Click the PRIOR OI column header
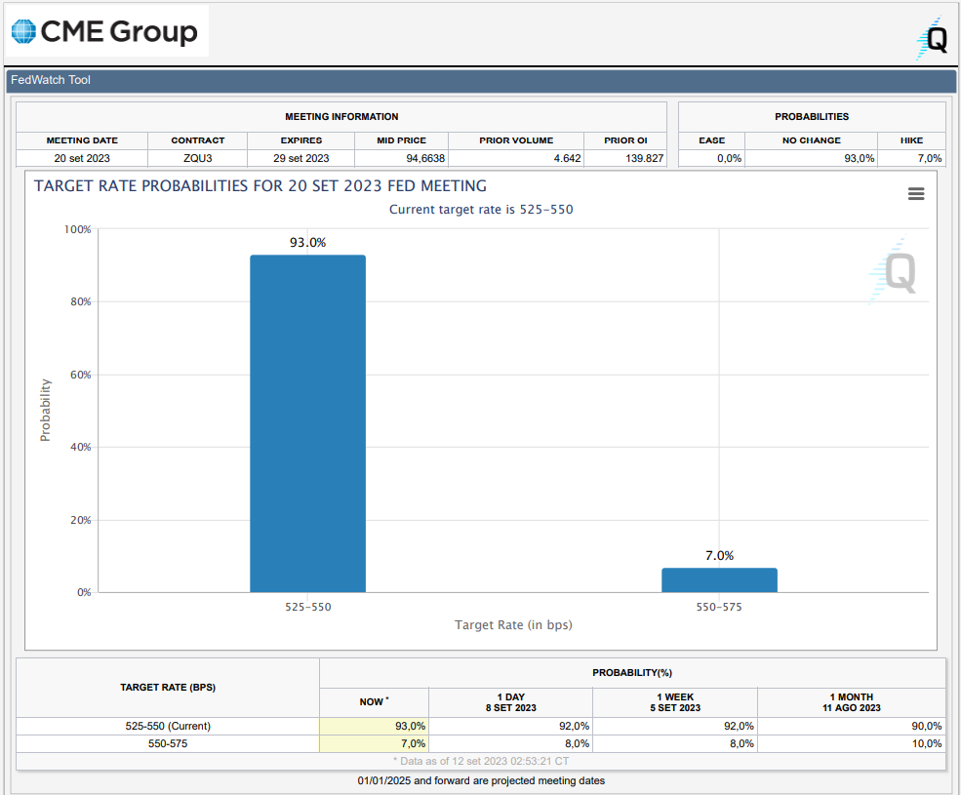Image resolution: width=961 pixels, height=795 pixels. (625, 140)
